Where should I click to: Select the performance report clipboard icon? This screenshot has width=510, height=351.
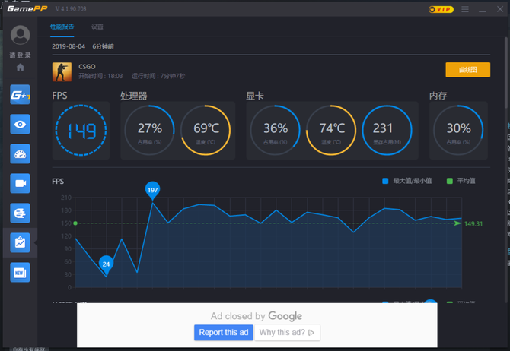point(20,242)
